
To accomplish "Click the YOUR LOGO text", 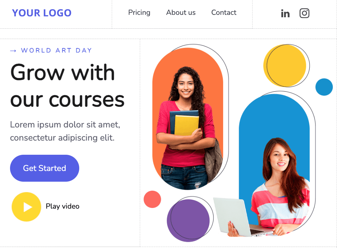I will (42, 13).
